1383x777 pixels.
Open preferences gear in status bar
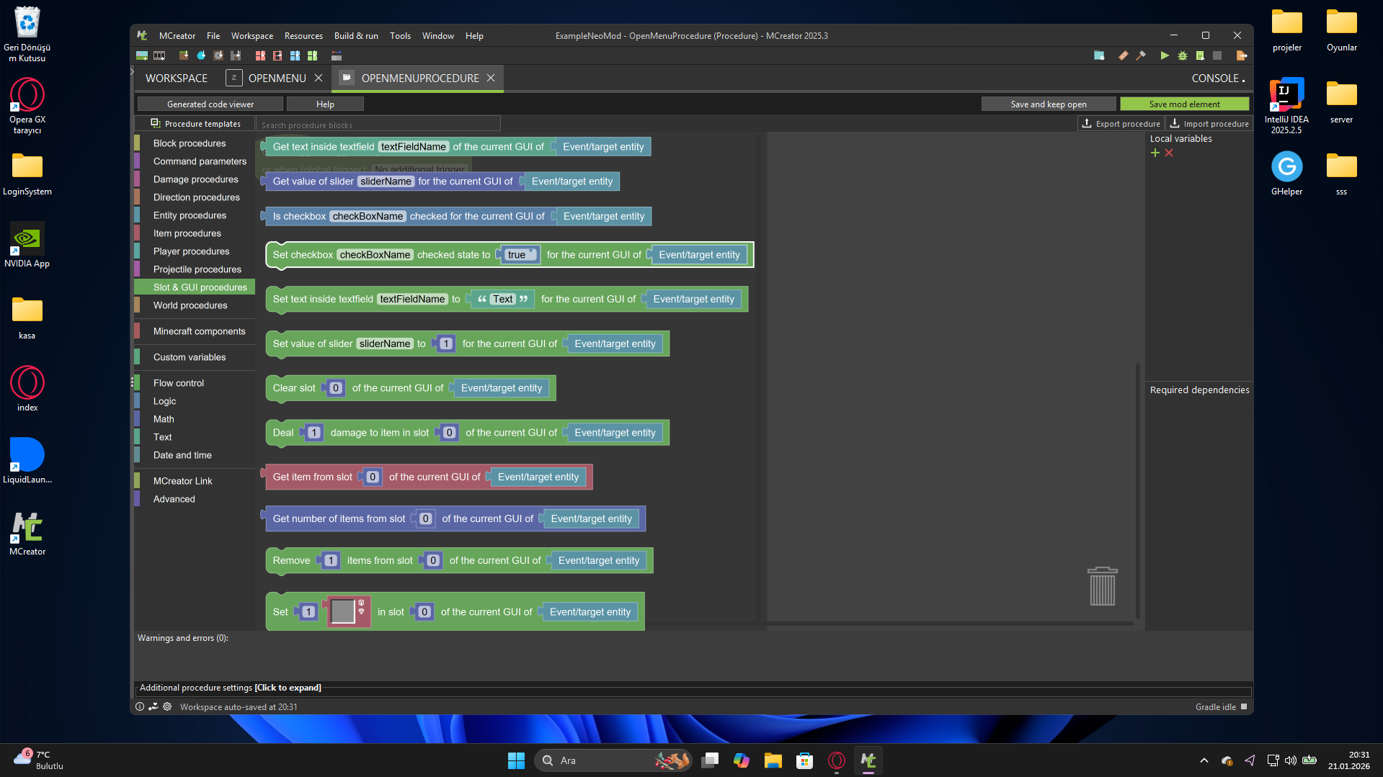click(x=167, y=706)
